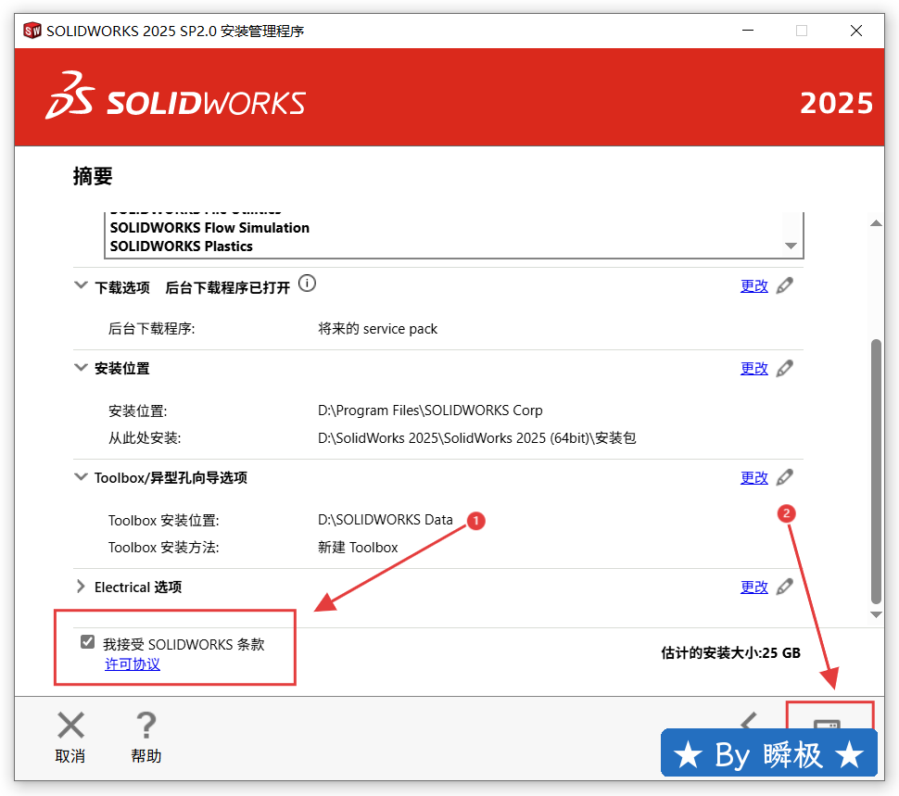
Task: Open 帮助 question mark icon
Action: click(x=146, y=726)
